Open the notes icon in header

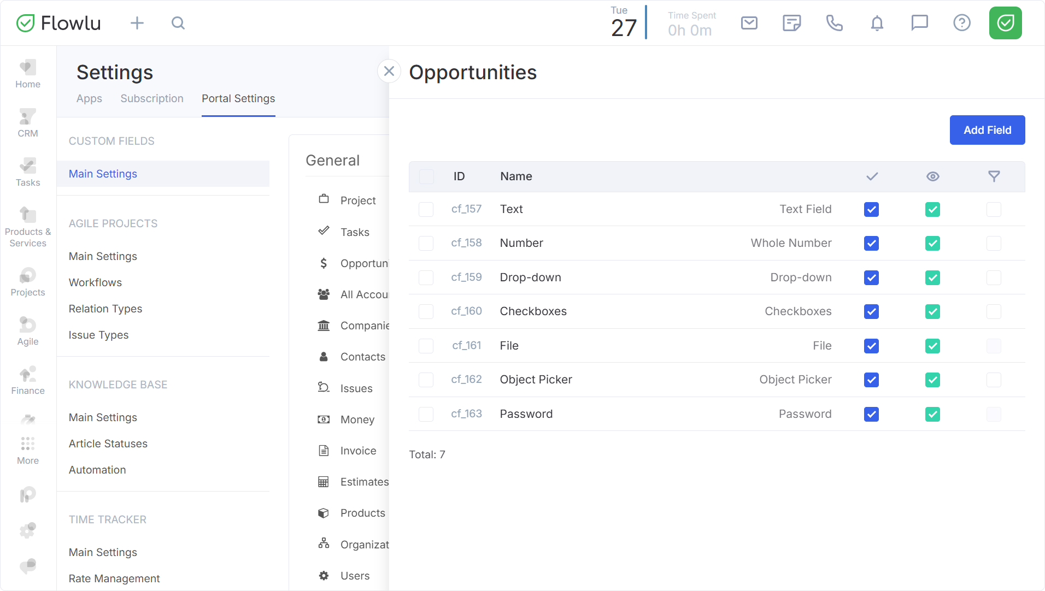click(x=791, y=23)
